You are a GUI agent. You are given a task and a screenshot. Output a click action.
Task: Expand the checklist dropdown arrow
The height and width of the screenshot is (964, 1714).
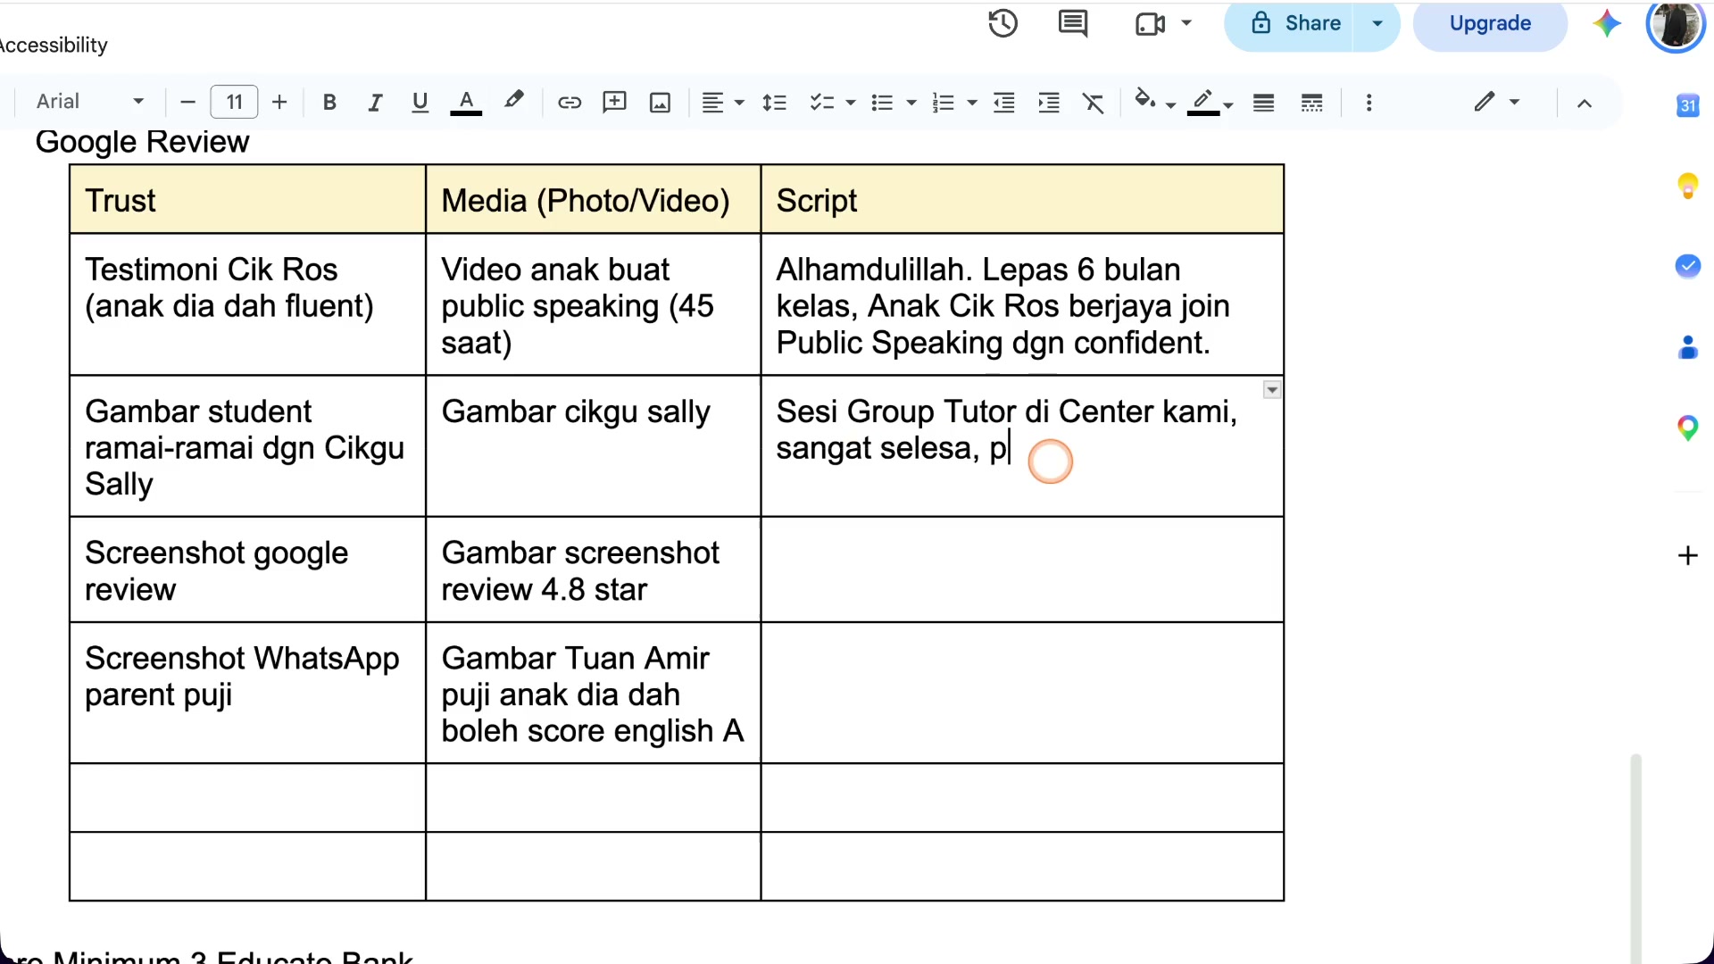[850, 103]
